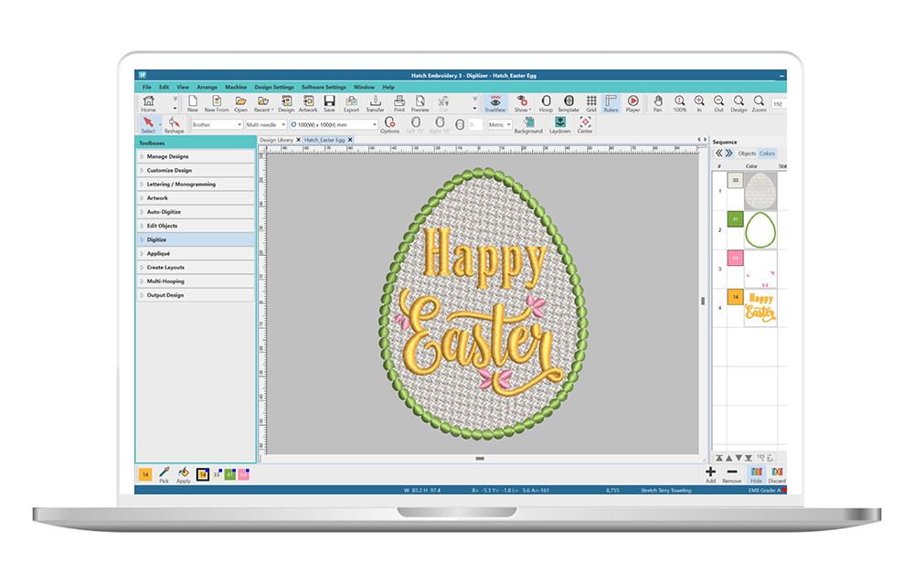Select the TrueView display icon
The width and height of the screenshot is (914, 583).
pyautogui.click(x=495, y=101)
